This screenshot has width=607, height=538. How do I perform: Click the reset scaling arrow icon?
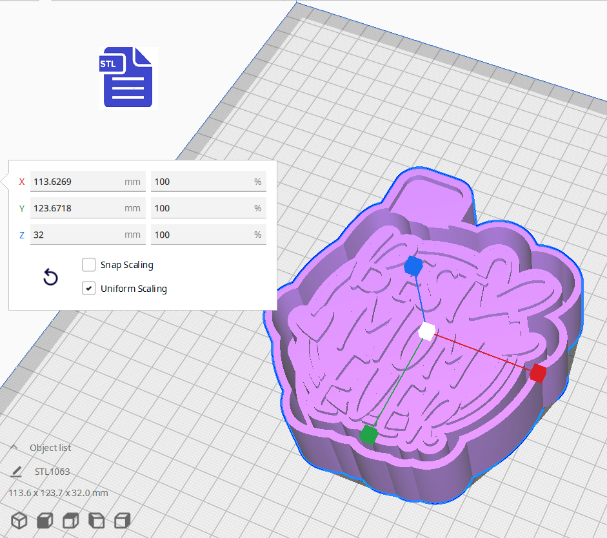tap(50, 277)
